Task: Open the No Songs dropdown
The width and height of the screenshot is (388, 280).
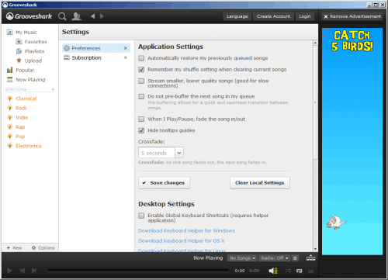Action: (242, 258)
